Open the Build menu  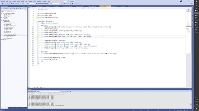(x=18, y=1)
